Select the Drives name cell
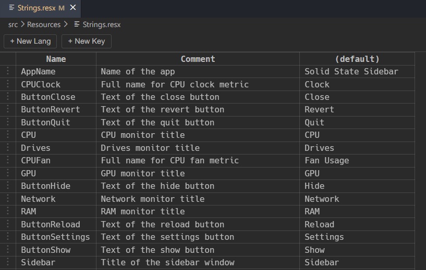 click(x=56, y=148)
